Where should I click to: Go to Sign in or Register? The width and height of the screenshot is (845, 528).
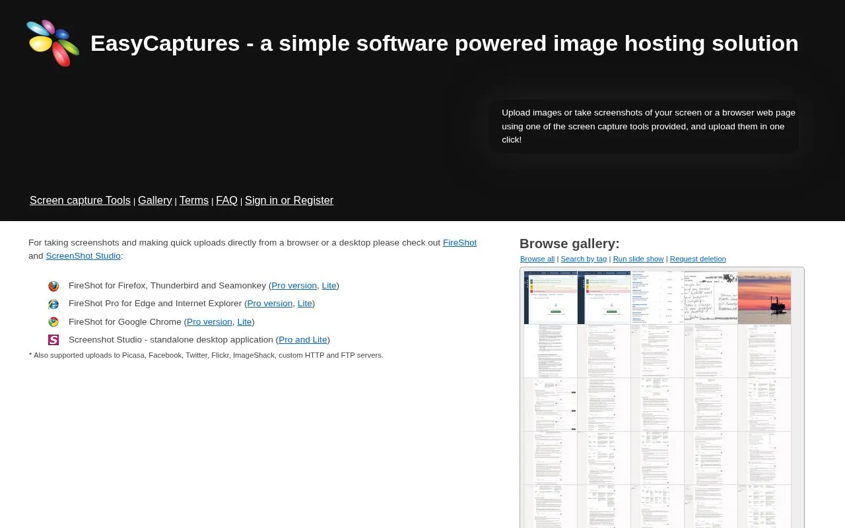[289, 200]
